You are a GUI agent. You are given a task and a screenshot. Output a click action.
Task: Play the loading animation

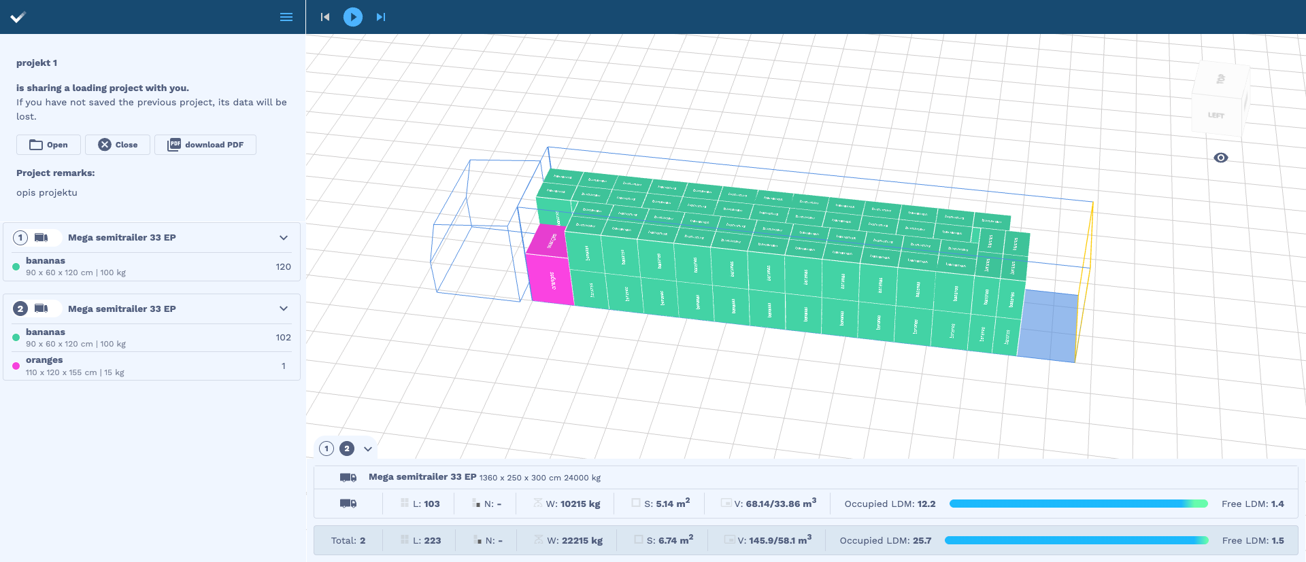pos(353,17)
